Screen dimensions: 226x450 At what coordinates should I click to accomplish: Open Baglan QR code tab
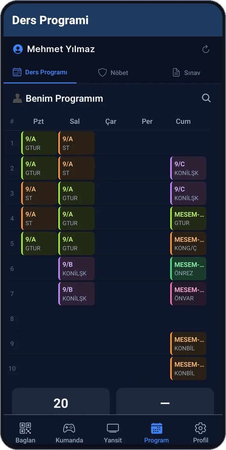point(25,432)
